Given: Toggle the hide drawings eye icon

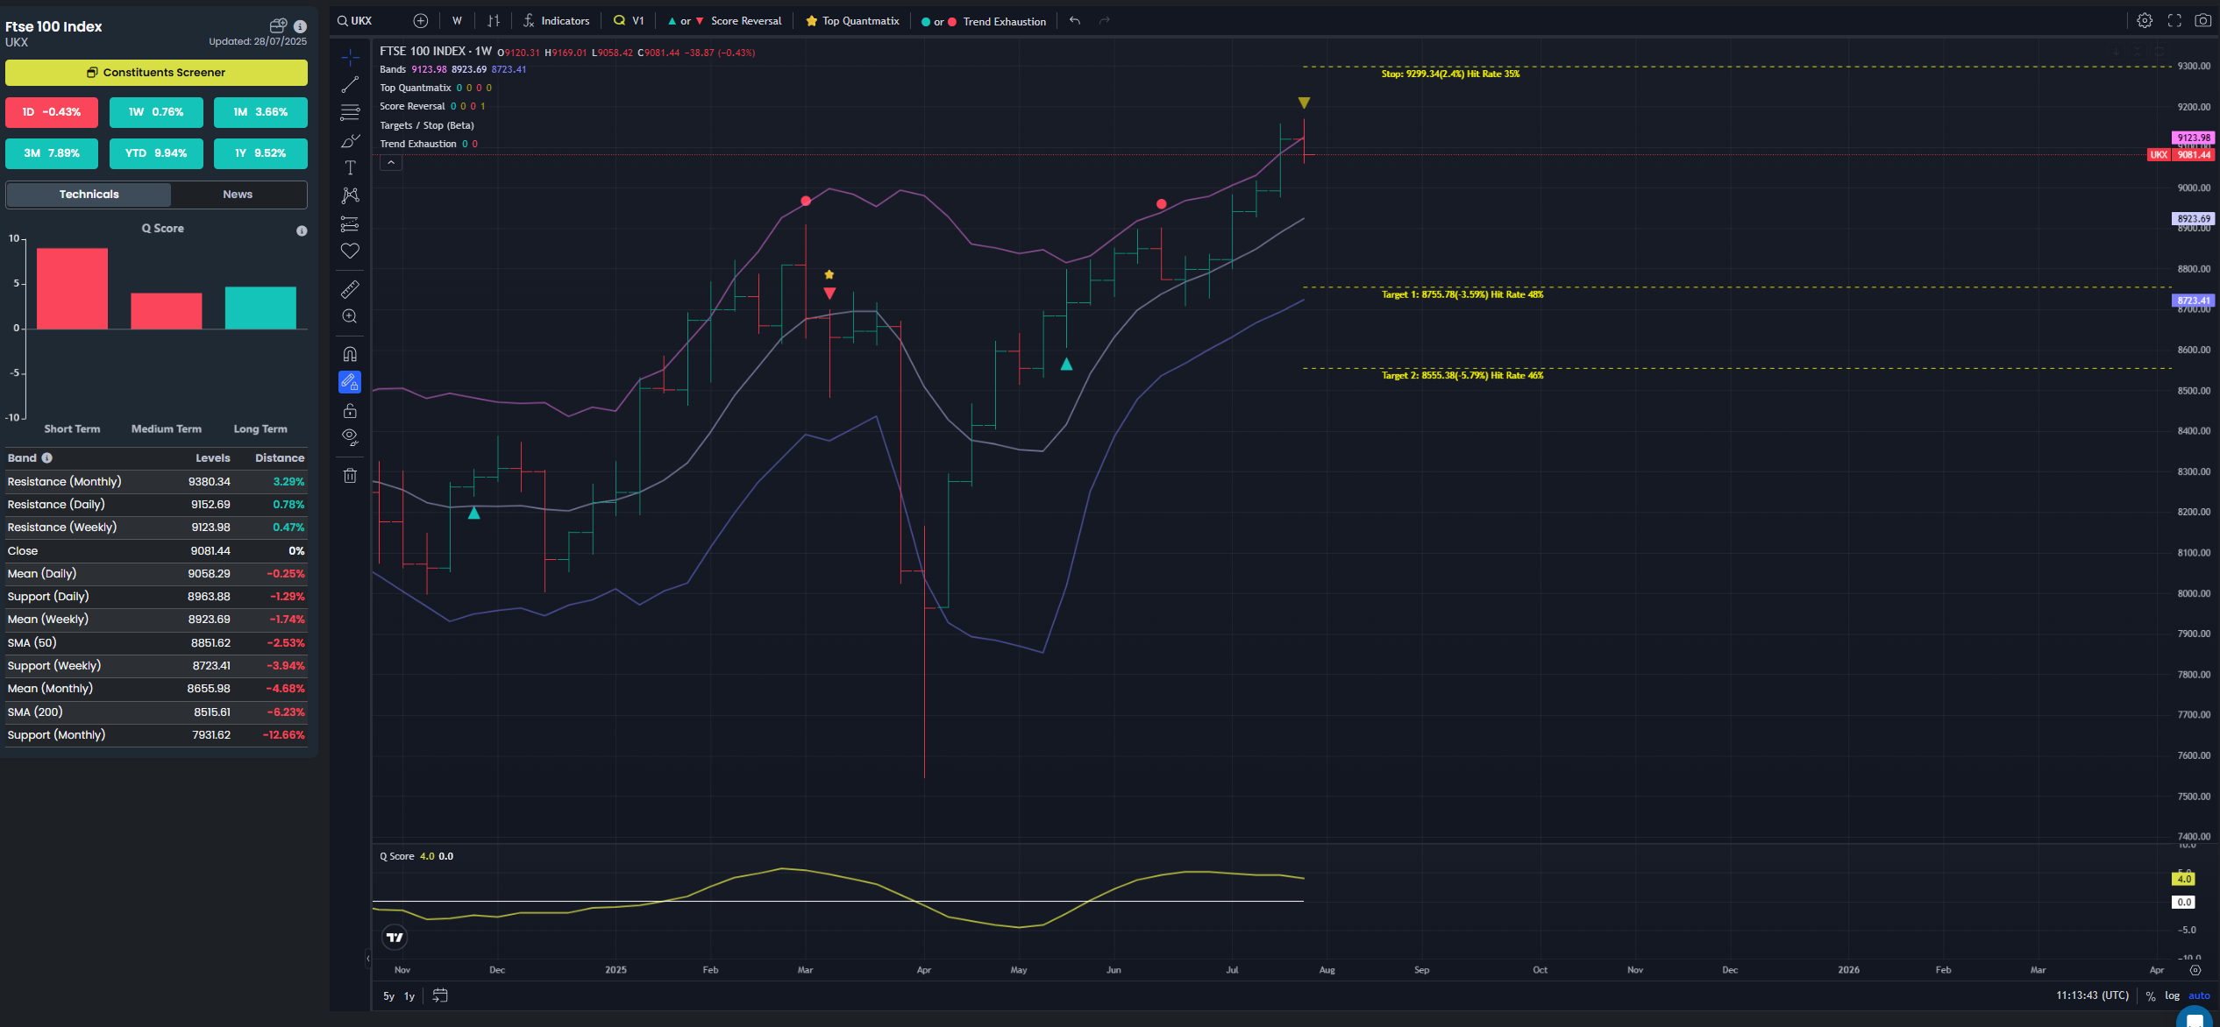Looking at the screenshot, I should (350, 436).
